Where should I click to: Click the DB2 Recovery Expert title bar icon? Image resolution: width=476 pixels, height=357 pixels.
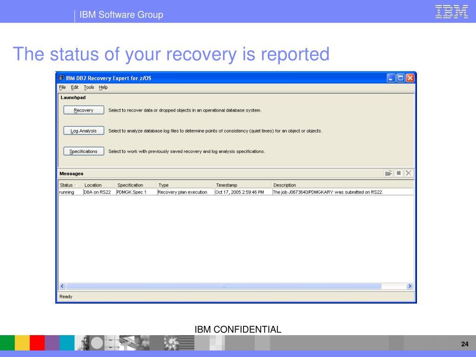(x=61, y=78)
